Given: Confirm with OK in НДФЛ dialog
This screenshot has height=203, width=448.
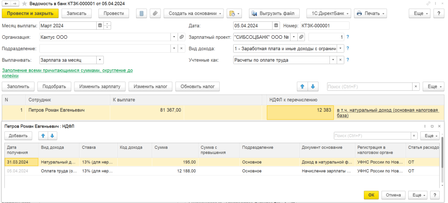Looking at the screenshot, I should click(371, 195).
